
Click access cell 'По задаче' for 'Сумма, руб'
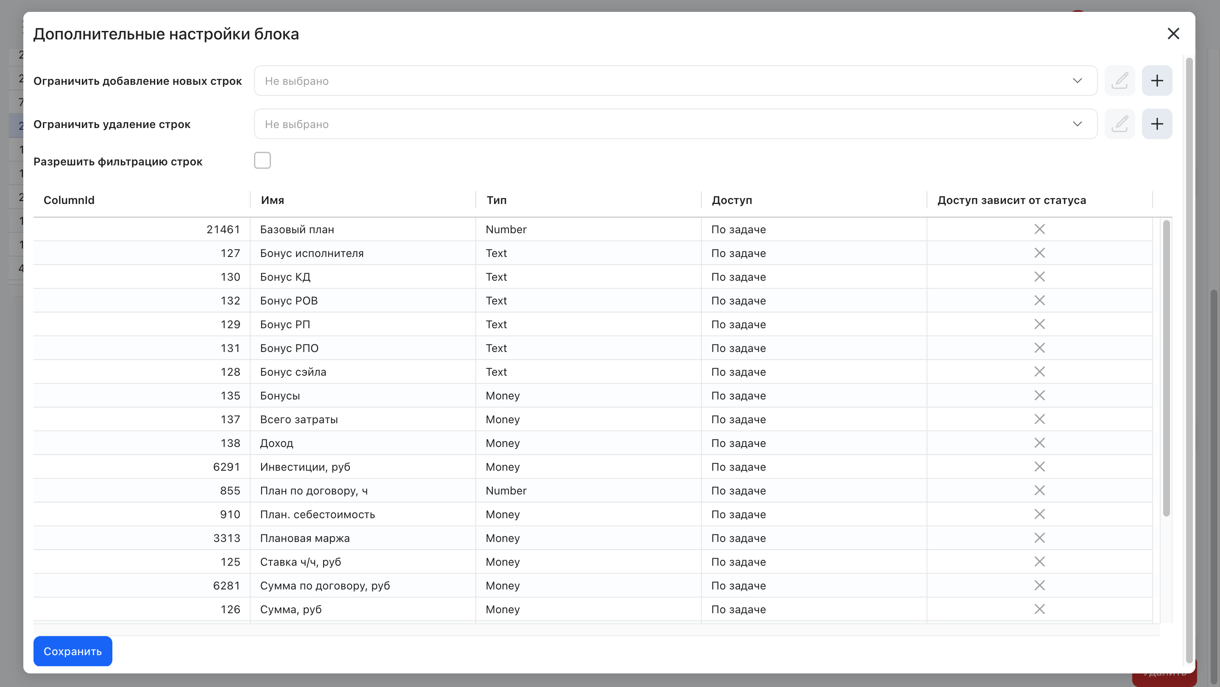point(814,609)
